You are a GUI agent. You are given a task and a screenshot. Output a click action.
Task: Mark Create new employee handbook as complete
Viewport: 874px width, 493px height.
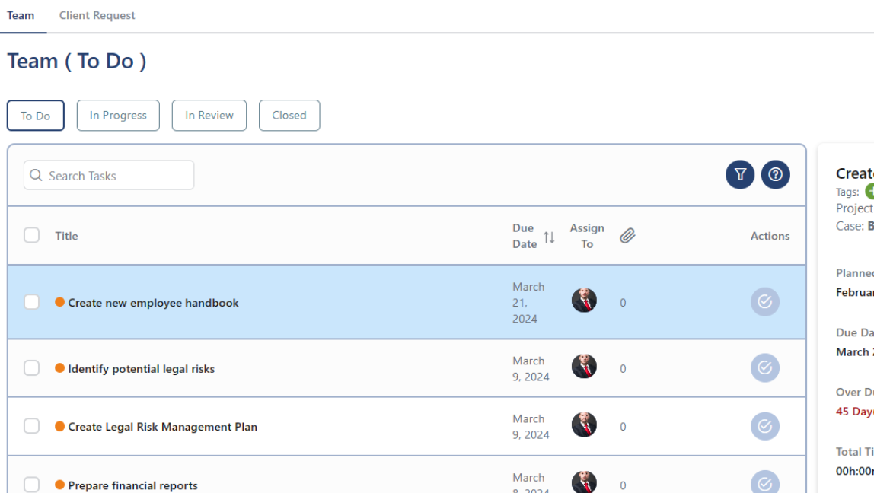pos(764,301)
